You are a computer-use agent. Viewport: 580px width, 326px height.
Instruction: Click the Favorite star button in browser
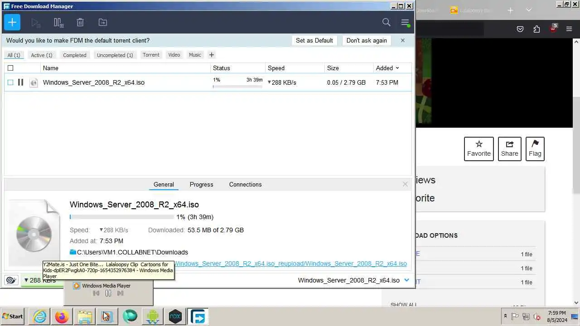(478, 149)
